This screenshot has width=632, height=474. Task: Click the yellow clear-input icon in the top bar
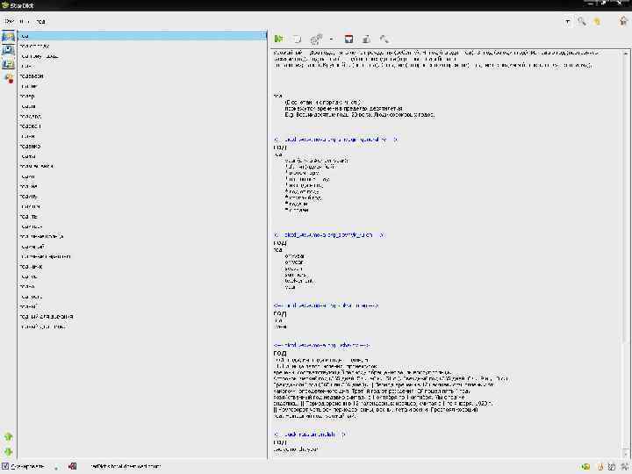(598, 21)
